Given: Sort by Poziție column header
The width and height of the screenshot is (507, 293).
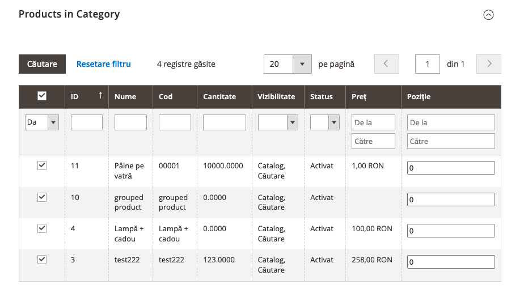Looking at the screenshot, I should pos(451,96).
